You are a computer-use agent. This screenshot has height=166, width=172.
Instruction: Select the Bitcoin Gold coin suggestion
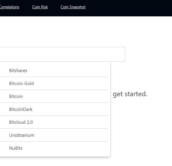pos(21,83)
